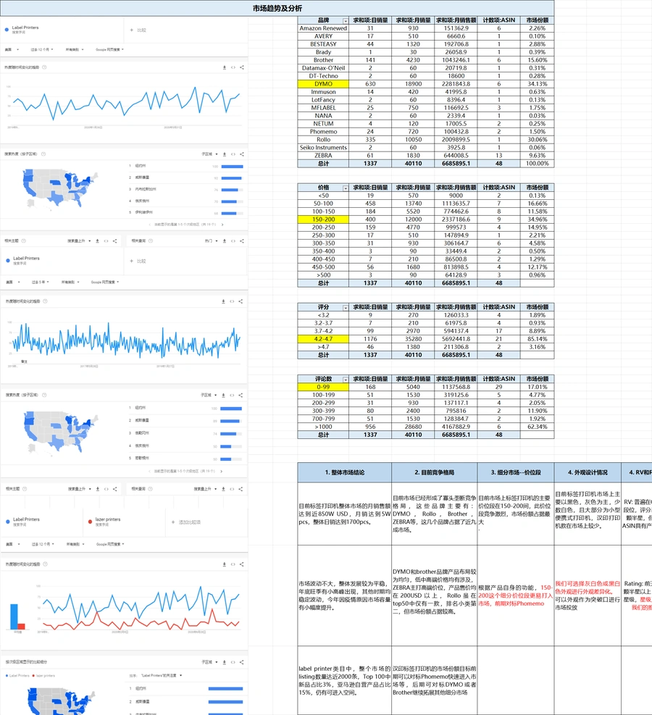Select the yellow 0-99 review count cell

(323, 387)
